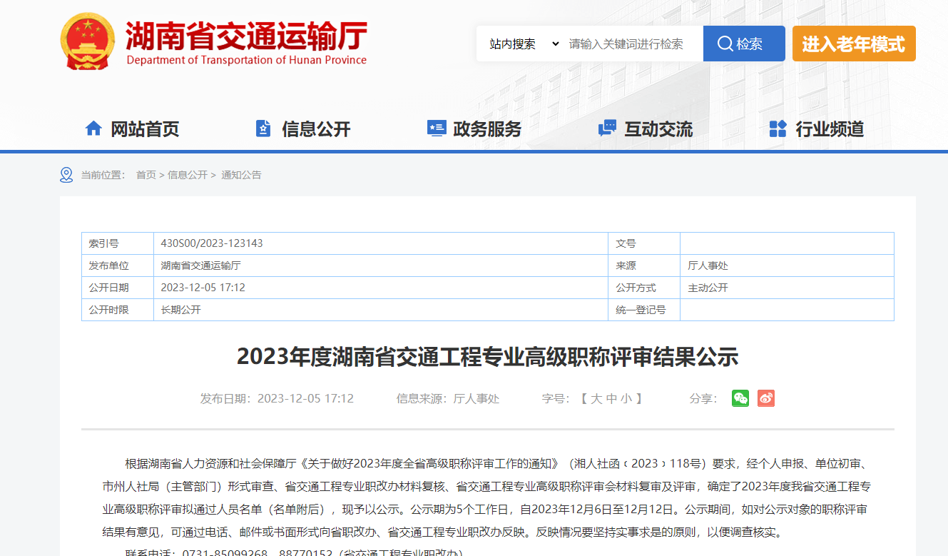The height and width of the screenshot is (556, 948).
Task: Click the chat bubble icon beside 互动交流
Action: point(607,128)
